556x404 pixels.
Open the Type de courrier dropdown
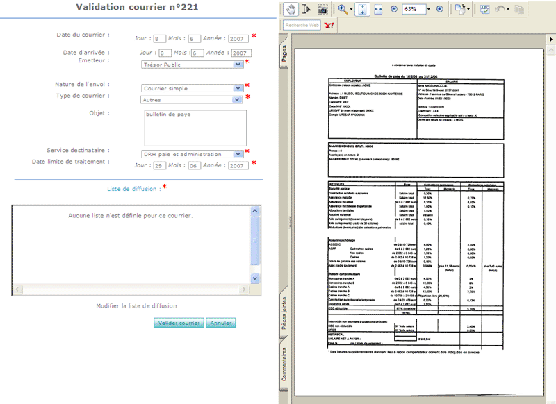click(192, 100)
